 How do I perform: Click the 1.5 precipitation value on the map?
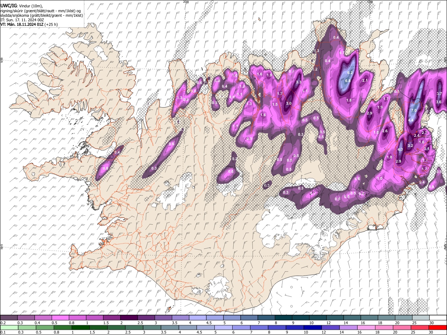275,105
